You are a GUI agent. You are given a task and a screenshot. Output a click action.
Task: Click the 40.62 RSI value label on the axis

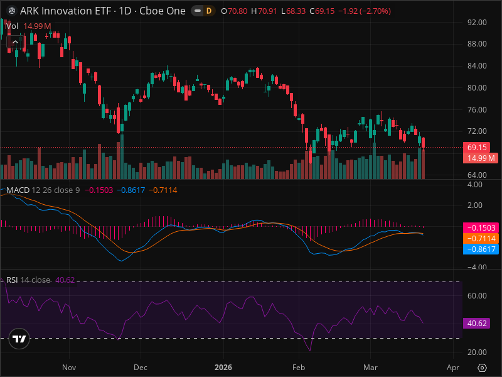pyautogui.click(x=476, y=323)
